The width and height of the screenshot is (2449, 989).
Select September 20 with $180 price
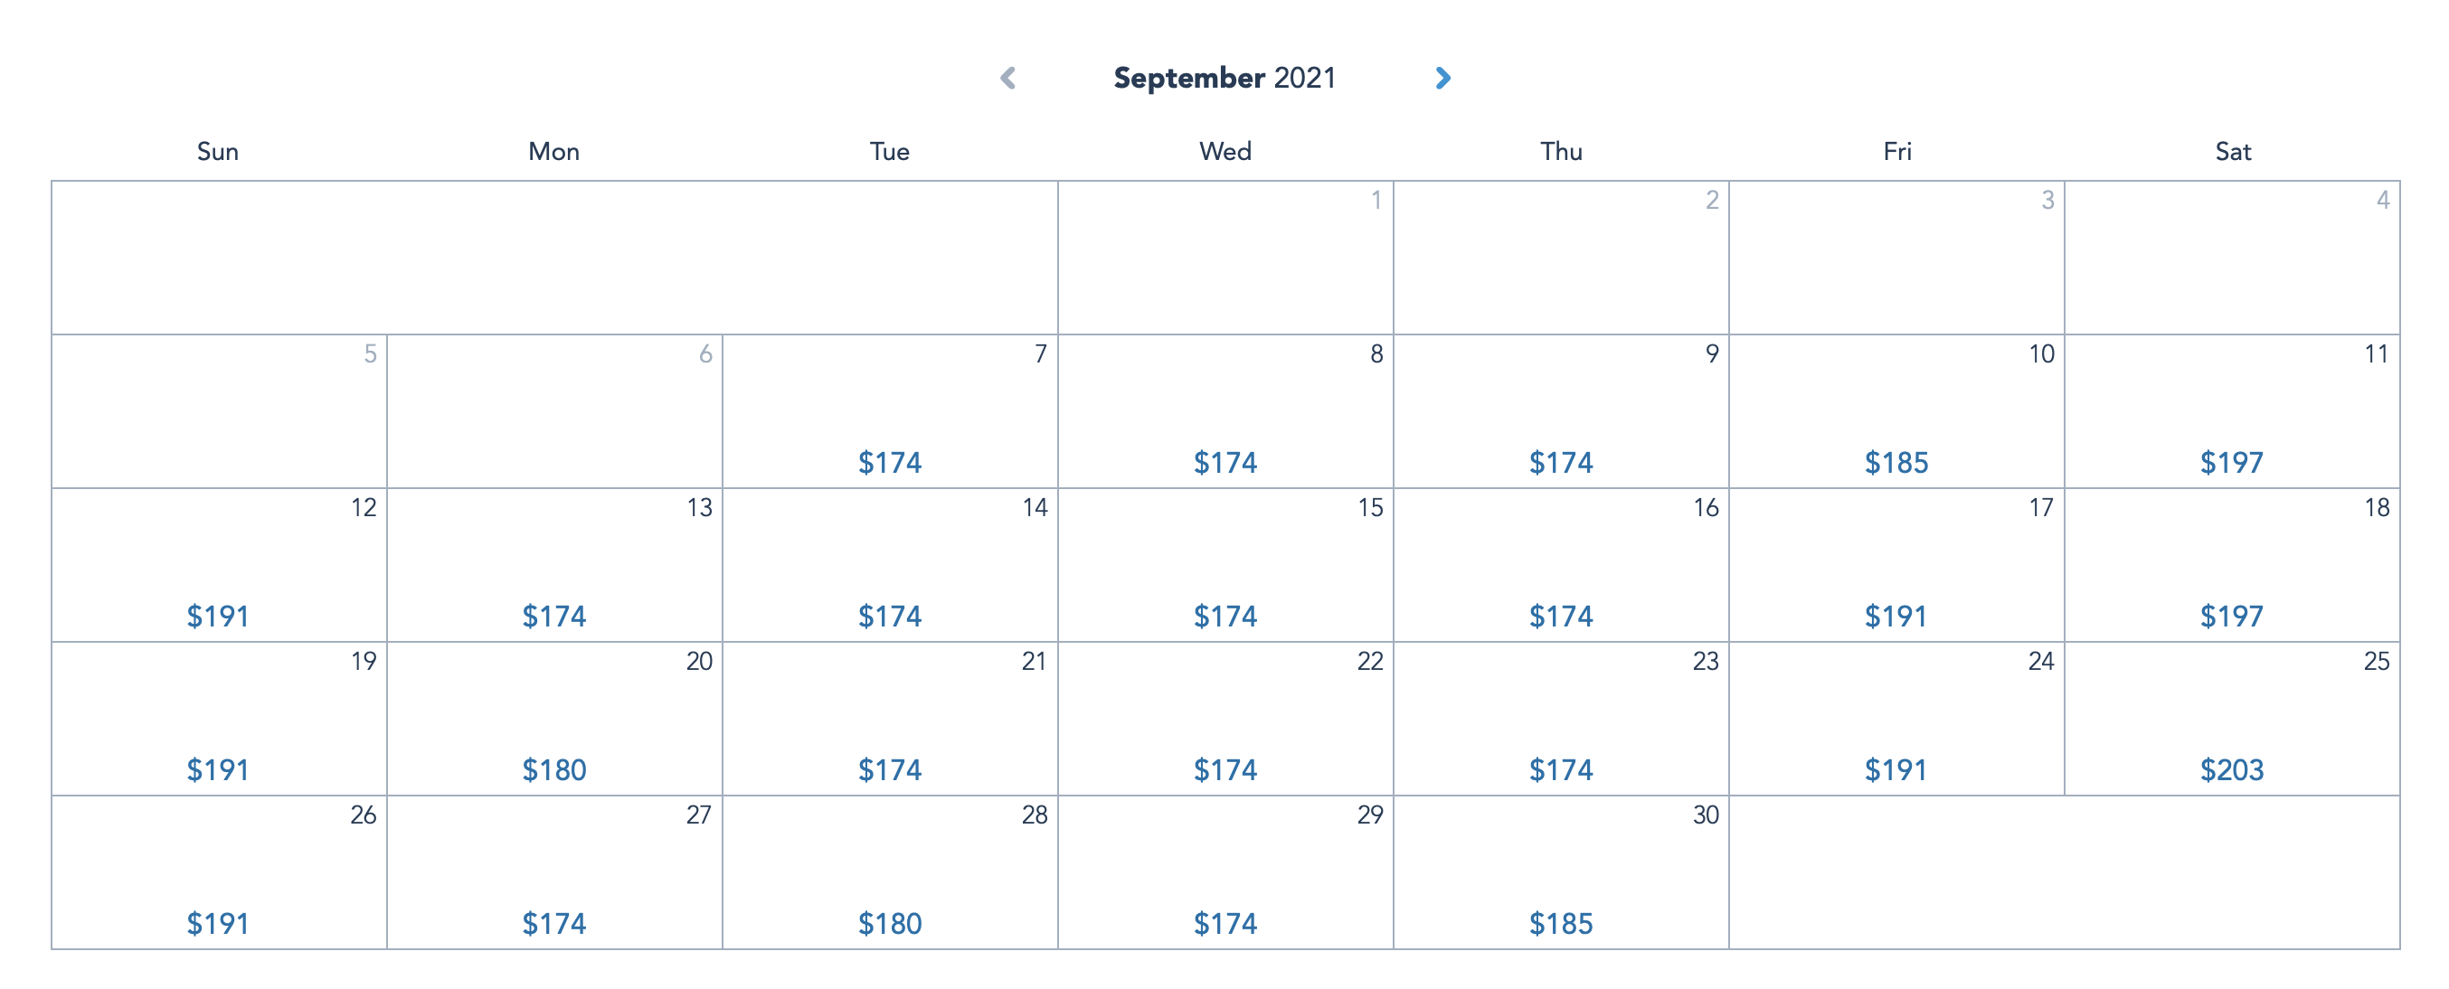[554, 720]
